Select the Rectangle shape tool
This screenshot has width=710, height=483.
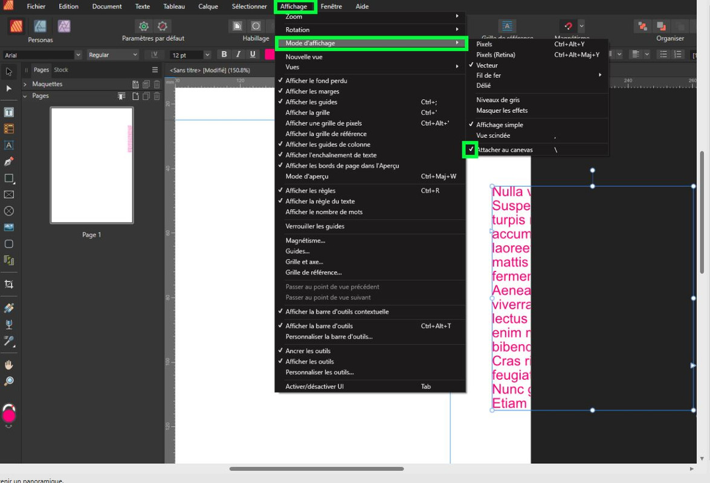click(8, 178)
